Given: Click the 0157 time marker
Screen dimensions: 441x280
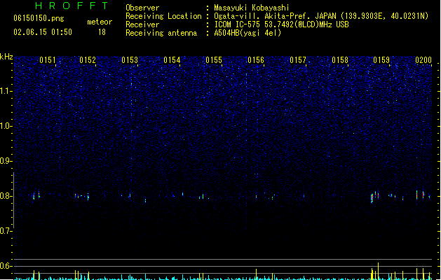Looking at the screenshot, I should [298, 60].
